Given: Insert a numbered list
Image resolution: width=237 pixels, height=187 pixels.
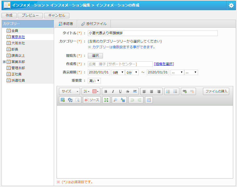Looking at the screenshot, I should (x=168, y=91).
